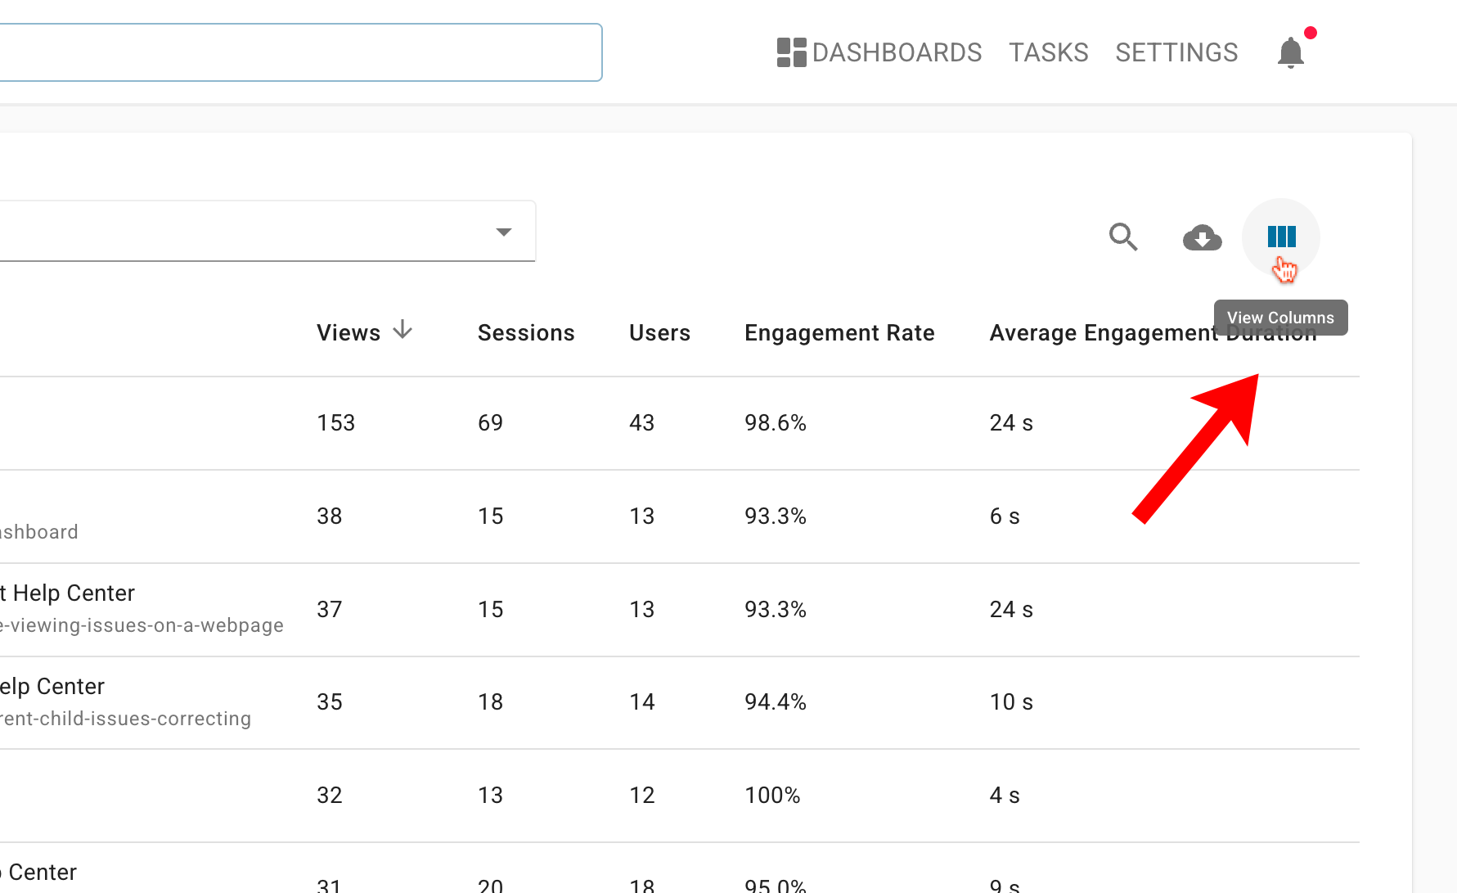Open the notifications bell
Image resolution: width=1457 pixels, height=893 pixels.
click(1290, 52)
